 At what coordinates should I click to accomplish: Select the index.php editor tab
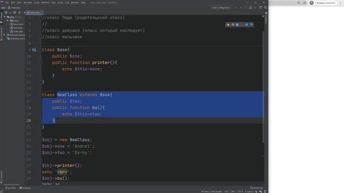(34, 13)
